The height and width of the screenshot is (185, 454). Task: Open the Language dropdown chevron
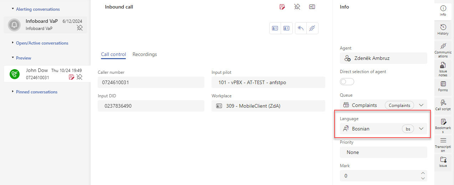pyautogui.click(x=421, y=129)
